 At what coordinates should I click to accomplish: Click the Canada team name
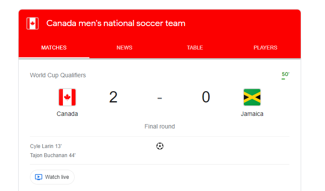(67, 114)
